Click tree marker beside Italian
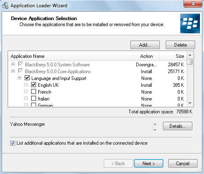 [26, 98]
